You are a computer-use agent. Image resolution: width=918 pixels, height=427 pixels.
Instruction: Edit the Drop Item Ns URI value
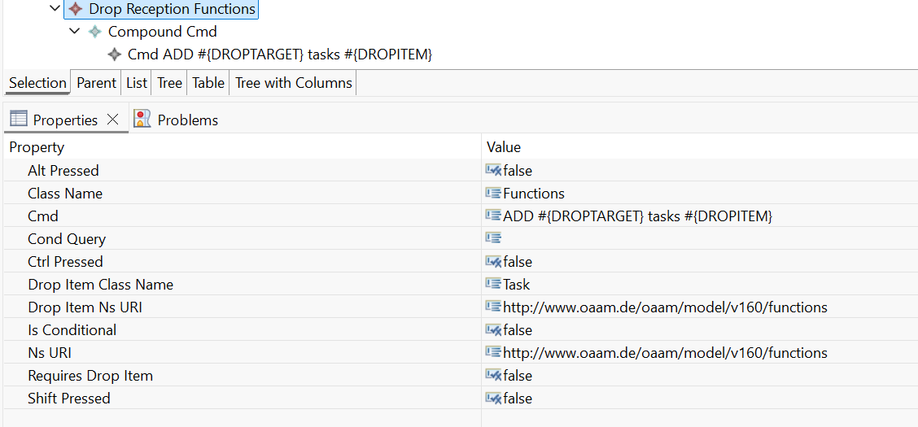[664, 307]
